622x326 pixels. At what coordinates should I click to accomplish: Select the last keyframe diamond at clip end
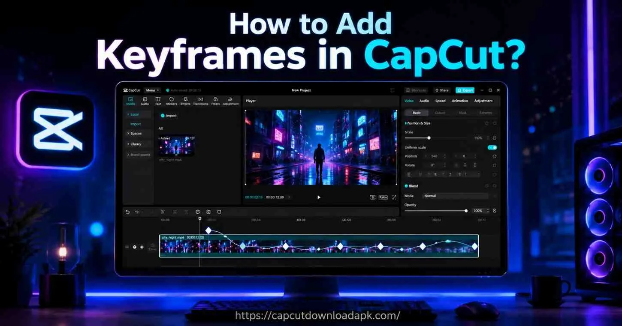coord(474,246)
